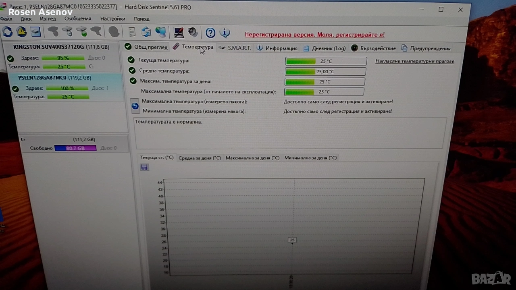Click the globe with monitor network icon
The image size is (516, 290).
point(160,32)
